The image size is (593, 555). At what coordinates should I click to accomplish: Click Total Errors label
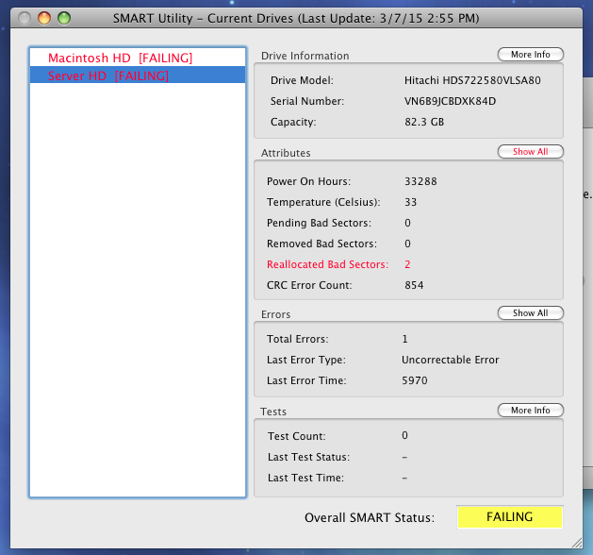298,339
